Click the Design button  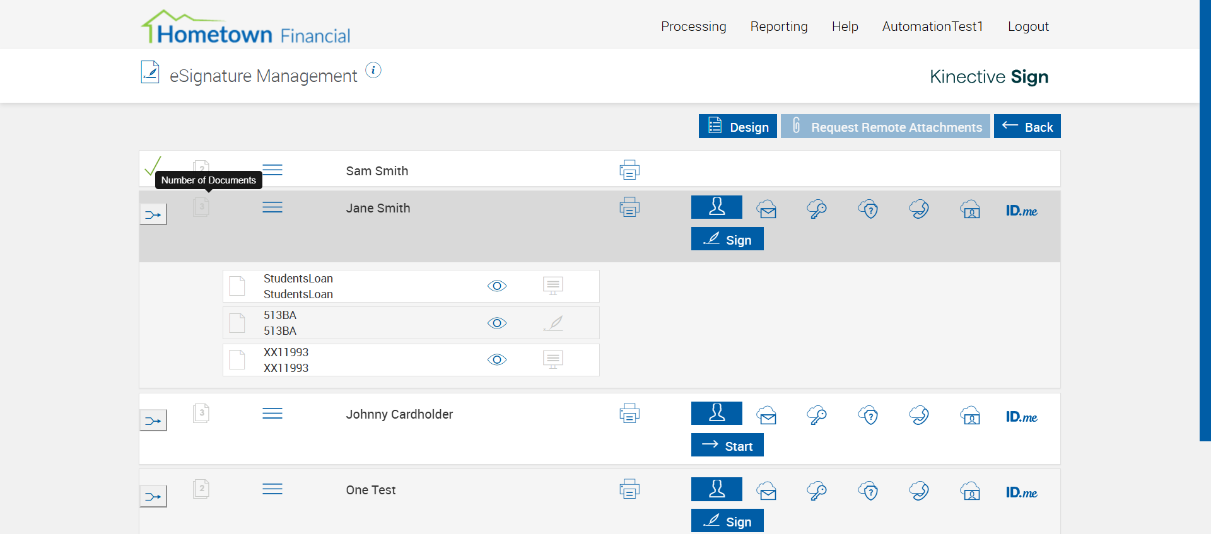738,127
